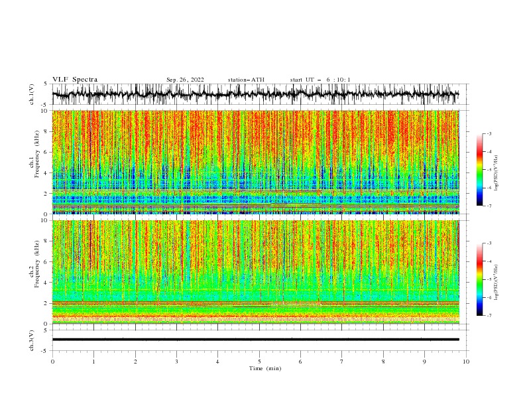Click the ch.3 flat voltage trace

click(255, 340)
